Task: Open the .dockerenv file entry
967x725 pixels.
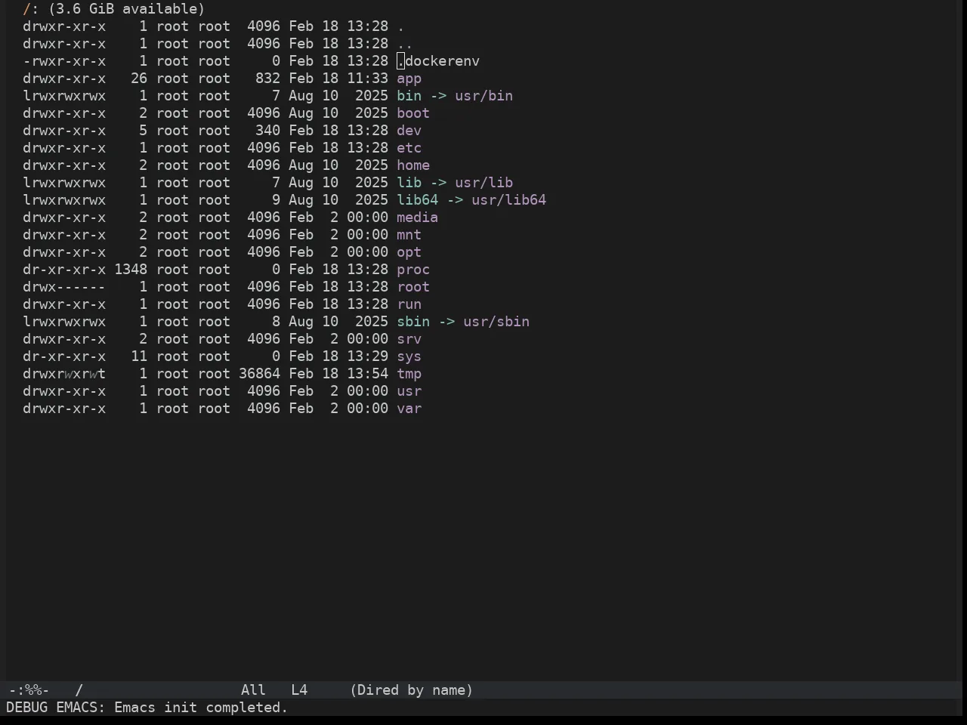Action: (x=438, y=61)
